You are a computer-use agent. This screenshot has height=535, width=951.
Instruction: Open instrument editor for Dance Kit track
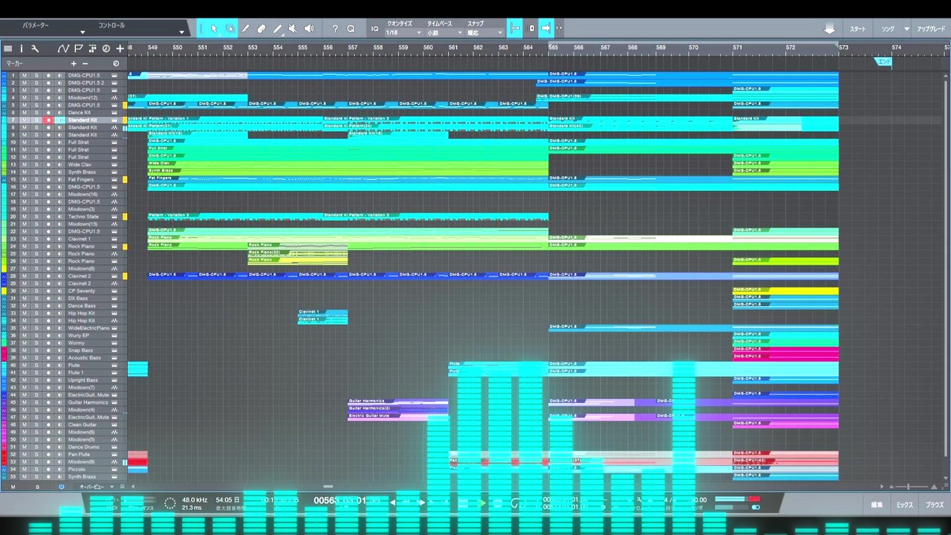click(x=114, y=112)
